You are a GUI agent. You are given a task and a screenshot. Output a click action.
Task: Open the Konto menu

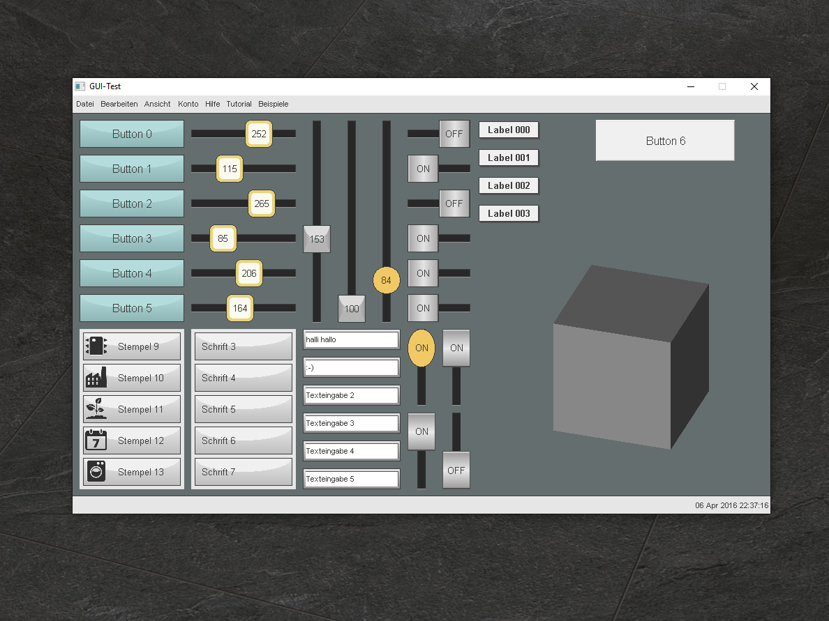[188, 104]
